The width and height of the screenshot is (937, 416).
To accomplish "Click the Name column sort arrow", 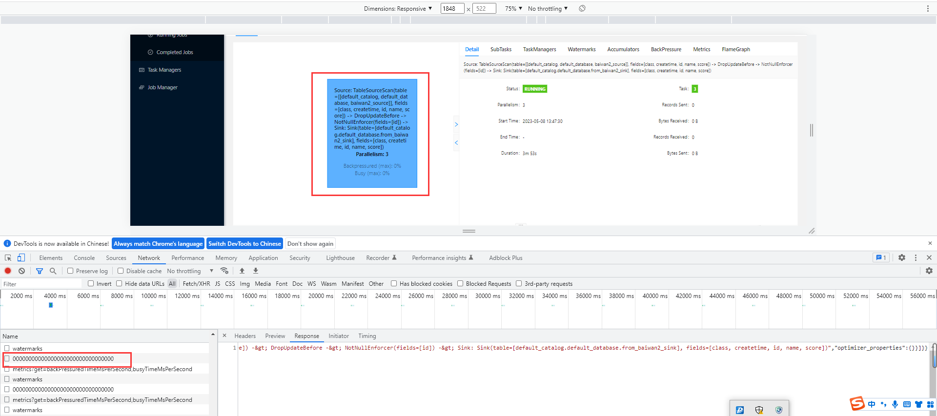I will pyautogui.click(x=213, y=334).
